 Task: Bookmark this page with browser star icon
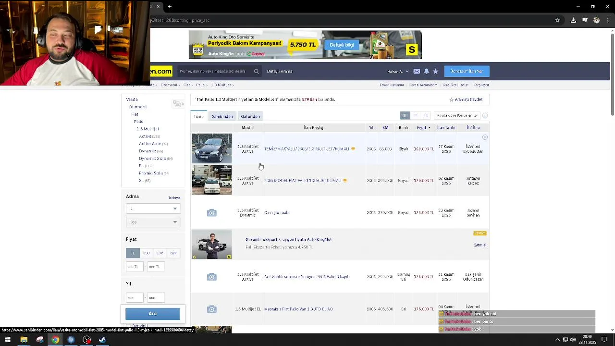[x=557, y=20]
